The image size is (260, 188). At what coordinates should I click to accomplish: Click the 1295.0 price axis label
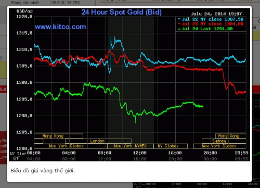(24, 99)
